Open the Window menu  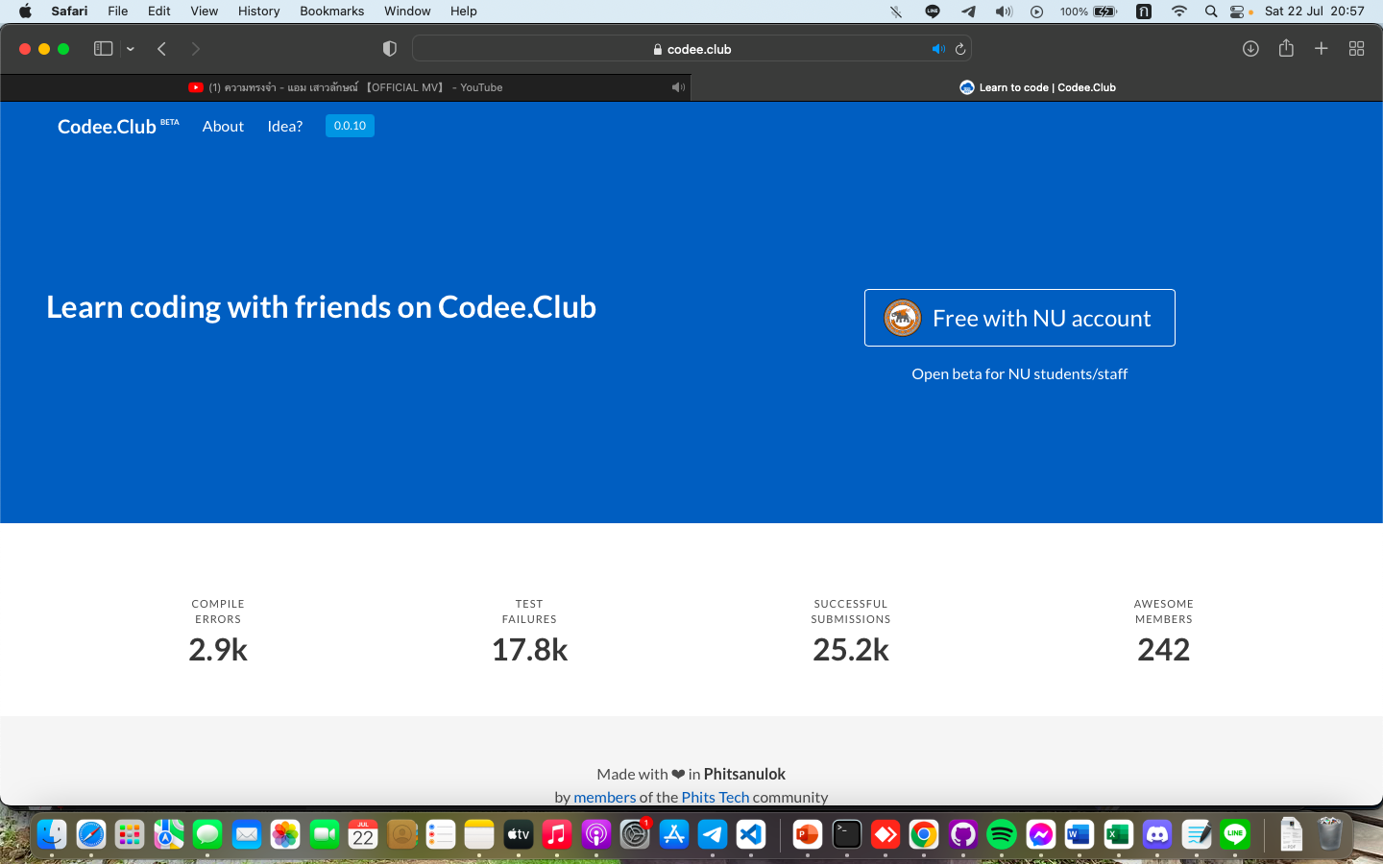point(407,12)
